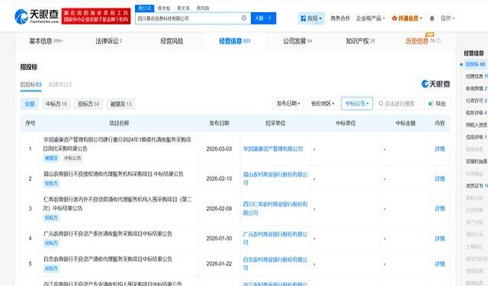Click the 自贡农商银行不良资产清收 project title
488x286 pixels.
point(108,259)
